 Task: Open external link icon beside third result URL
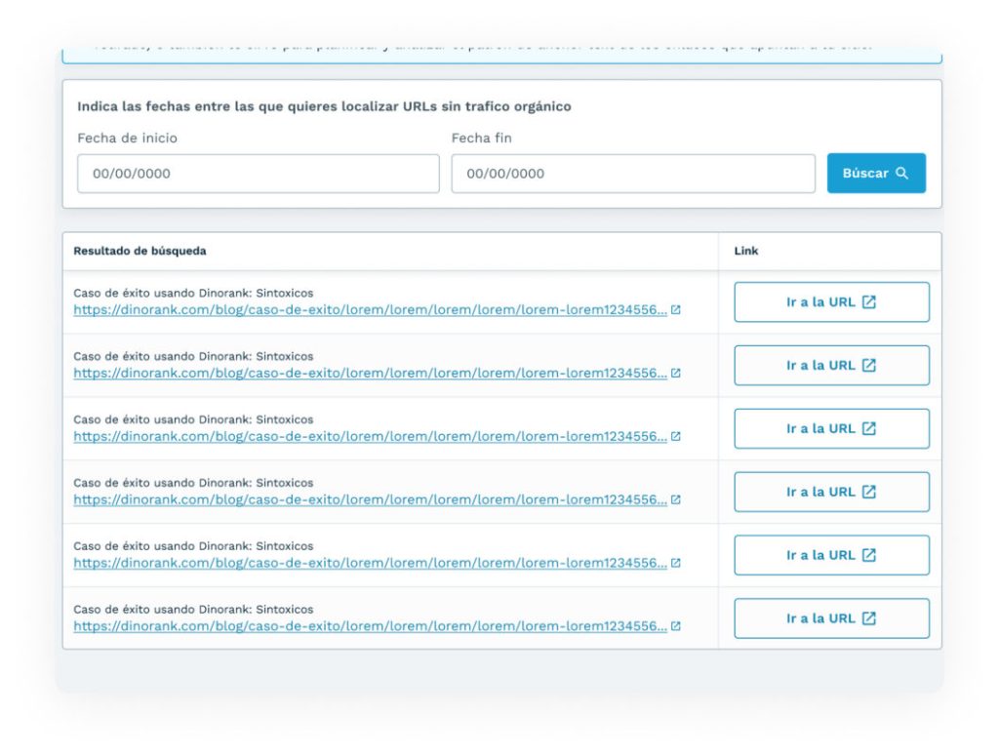(676, 437)
